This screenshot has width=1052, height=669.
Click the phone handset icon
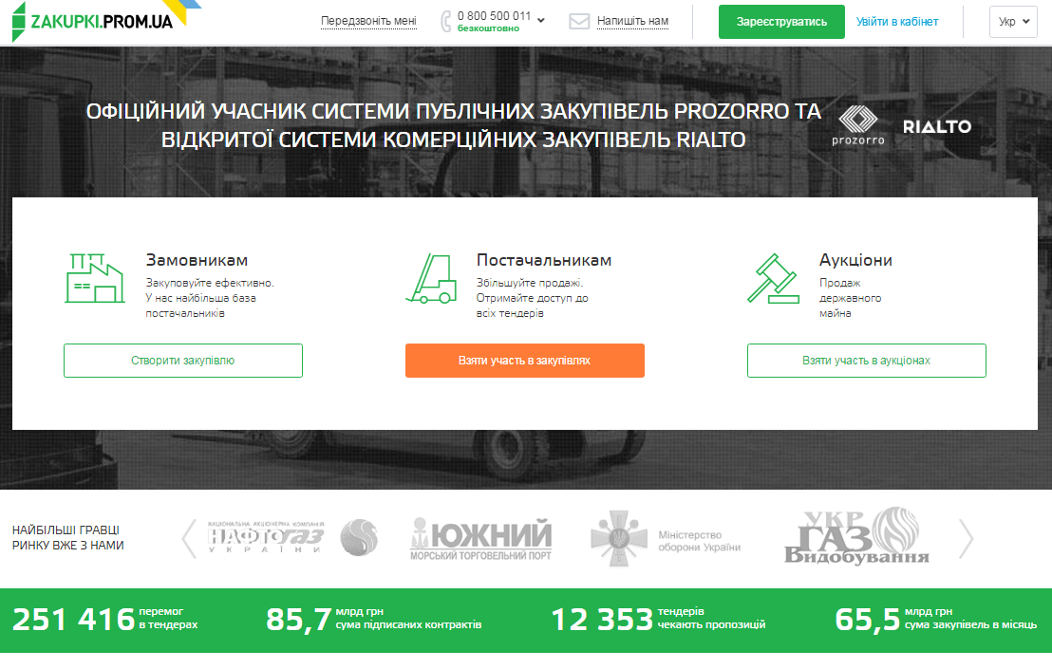click(x=446, y=22)
